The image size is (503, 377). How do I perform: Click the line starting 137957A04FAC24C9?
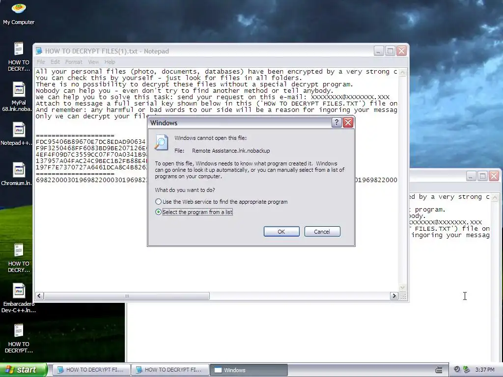coord(91,161)
